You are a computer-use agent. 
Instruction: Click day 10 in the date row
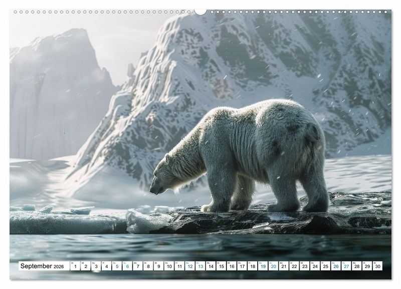(169, 266)
